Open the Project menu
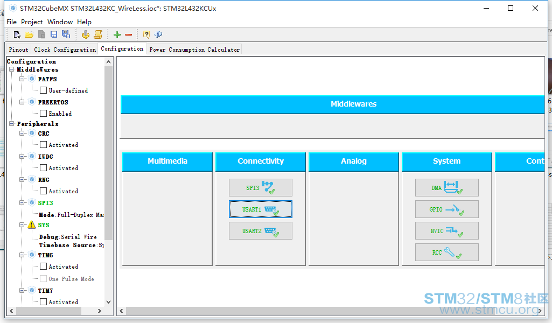552x323 pixels. coord(32,22)
